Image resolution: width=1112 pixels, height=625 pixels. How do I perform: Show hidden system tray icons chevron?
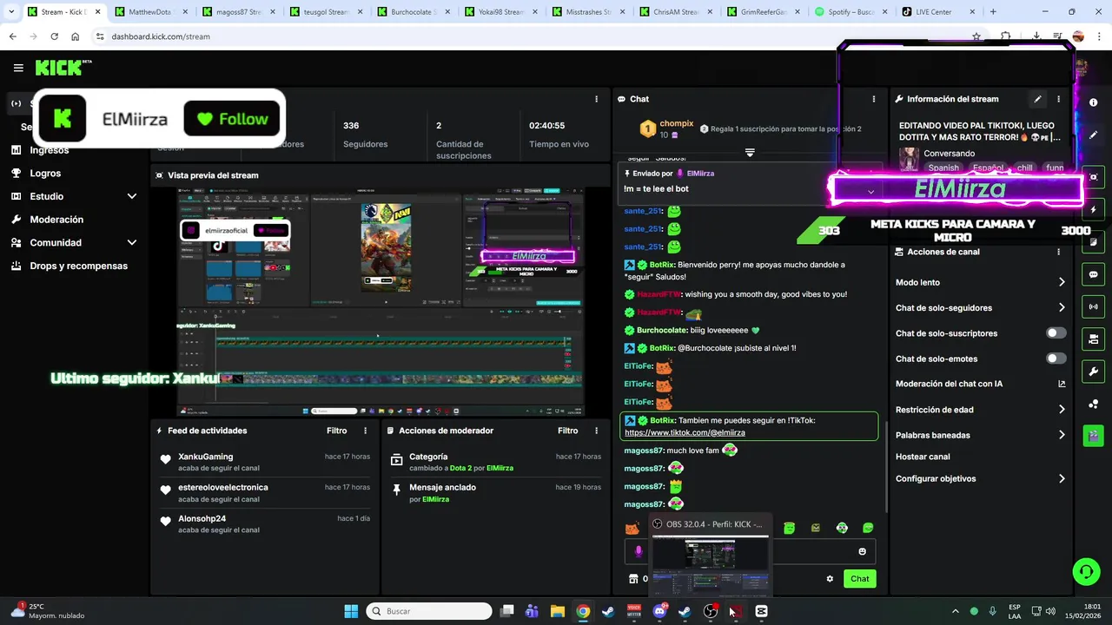click(x=956, y=611)
